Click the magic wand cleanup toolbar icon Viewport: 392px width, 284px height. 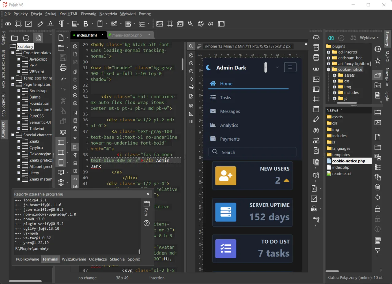[190, 24]
